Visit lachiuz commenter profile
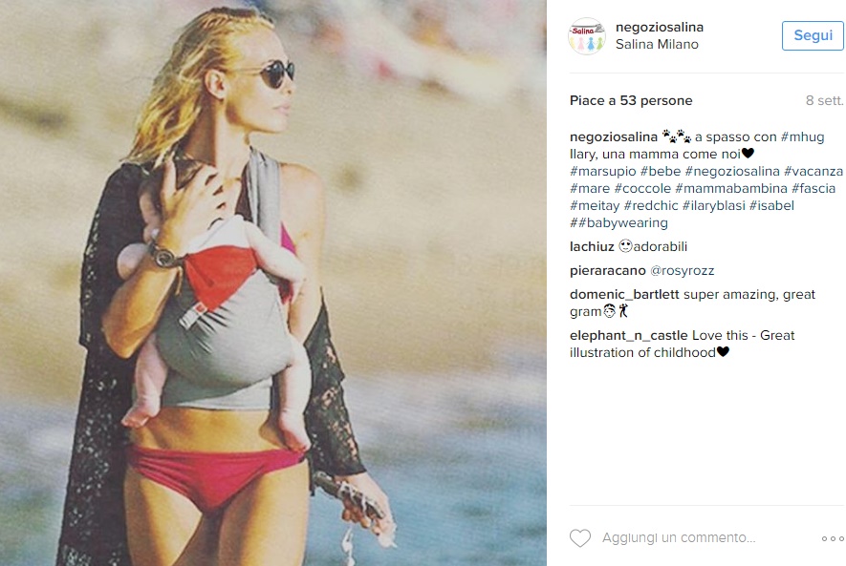The height and width of the screenshot is (566, 846). [592, 246]
